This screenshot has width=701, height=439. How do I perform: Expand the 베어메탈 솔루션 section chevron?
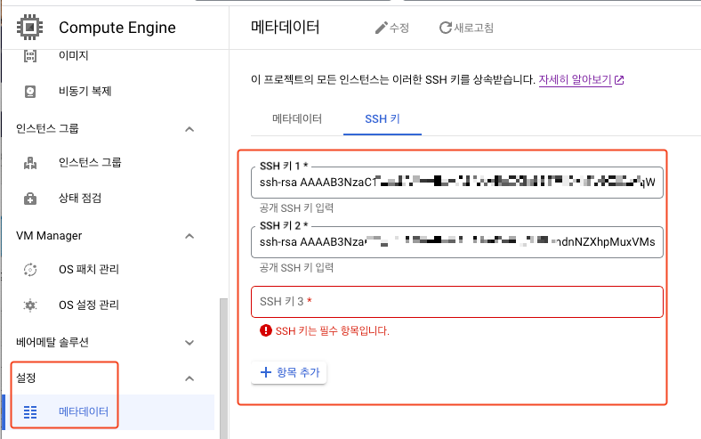click(189, 343)
